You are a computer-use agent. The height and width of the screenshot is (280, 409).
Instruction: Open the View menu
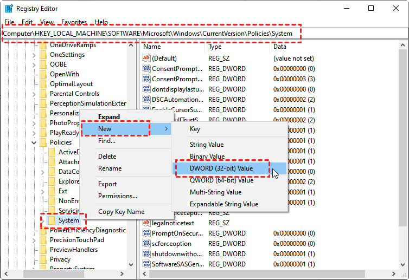click(47, 22)
